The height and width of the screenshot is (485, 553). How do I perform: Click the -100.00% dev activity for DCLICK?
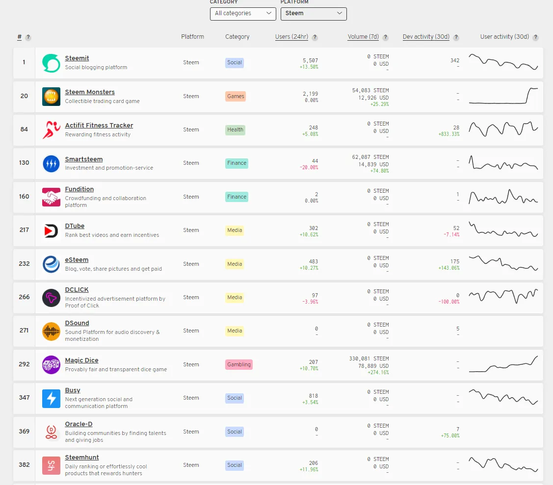point(449,302)
